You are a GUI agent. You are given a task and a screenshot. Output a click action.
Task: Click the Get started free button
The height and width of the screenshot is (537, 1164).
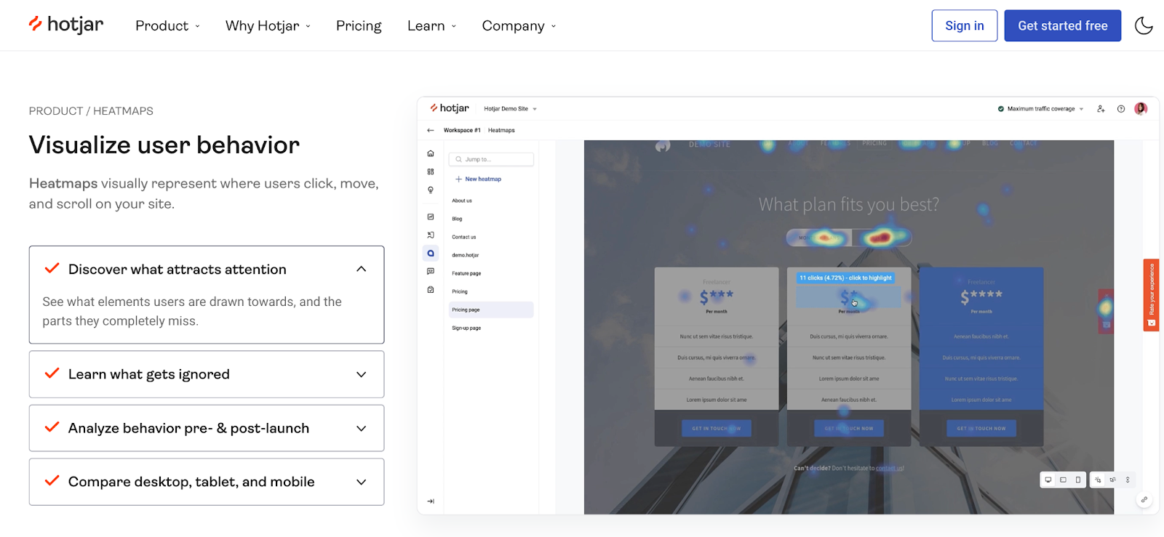click(1062, 25)
